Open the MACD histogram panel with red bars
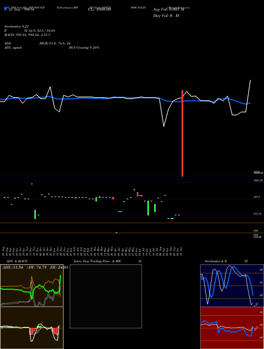Image resolution: width=264 pixels, height=349 pixels. (x=32, y=328)
